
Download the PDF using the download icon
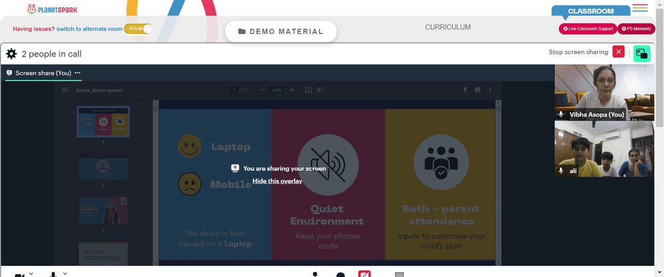[465, 90]
